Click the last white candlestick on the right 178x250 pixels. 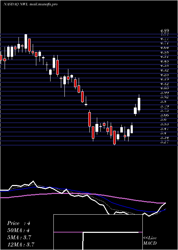[139, 104]
